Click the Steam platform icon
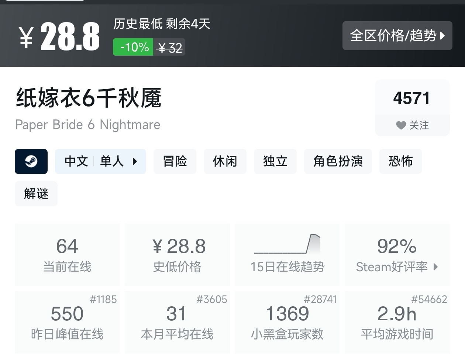The height and width of the screenshot is (359, 465). pos(31,161)
